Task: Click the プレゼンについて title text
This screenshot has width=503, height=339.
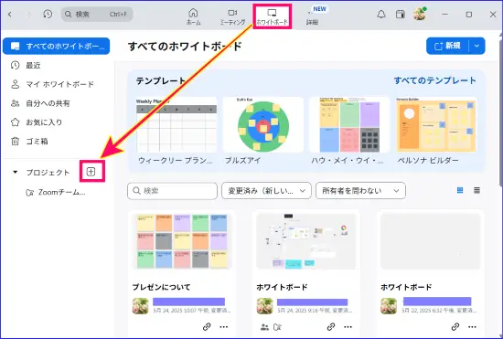Action: [x=161, y=287]
